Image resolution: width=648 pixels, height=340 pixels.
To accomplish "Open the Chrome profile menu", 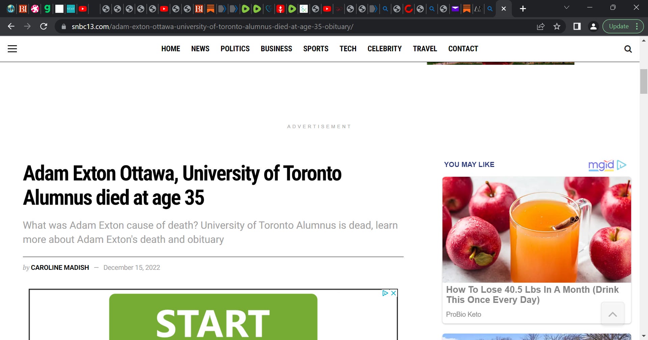I will [x=593, y=26].
